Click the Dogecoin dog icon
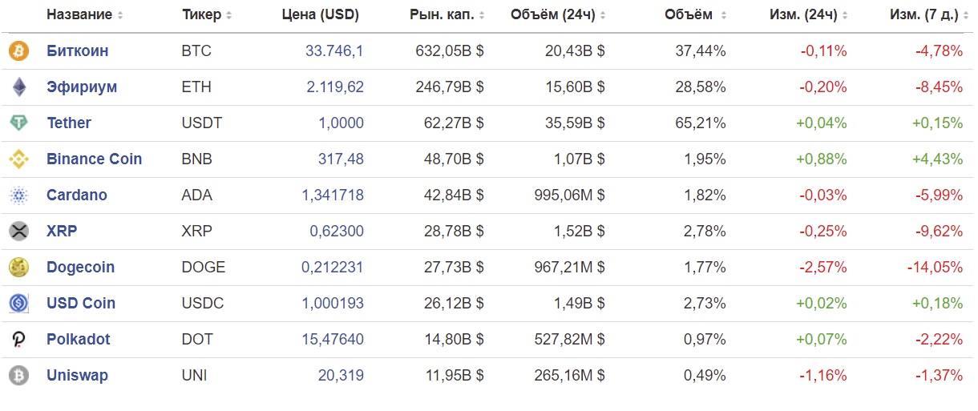Image resolution: width=978 pixels, height=411 pixels. (18, 268)
